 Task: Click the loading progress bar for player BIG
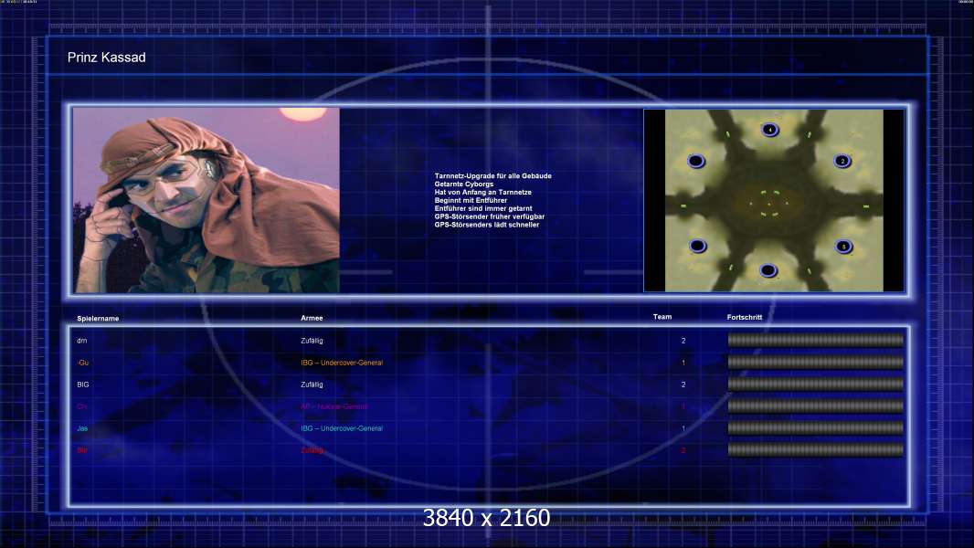coord(816,385)
